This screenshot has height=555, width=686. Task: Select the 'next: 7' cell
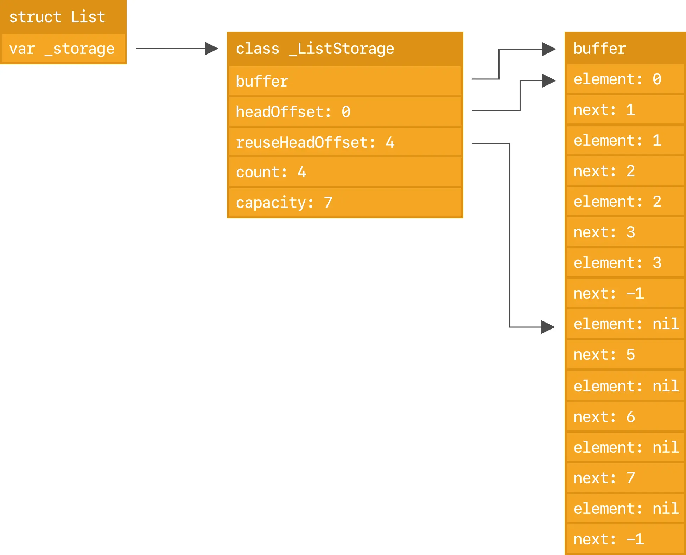(625, 478)
